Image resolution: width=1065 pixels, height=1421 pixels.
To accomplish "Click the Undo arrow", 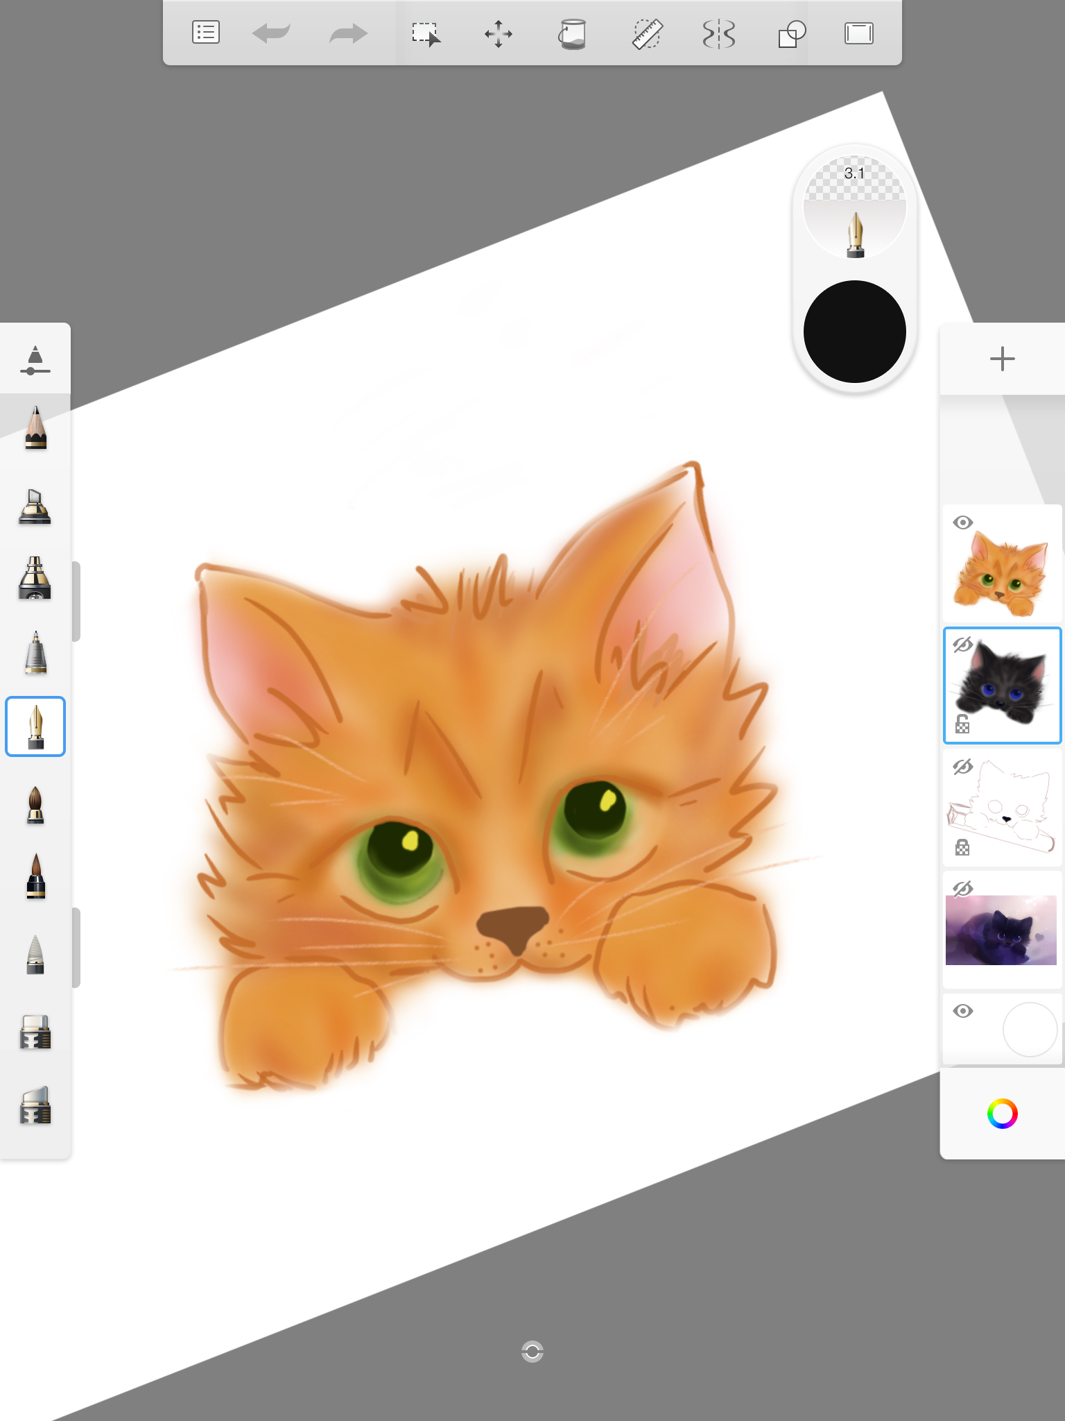I will tap(271, 34).
